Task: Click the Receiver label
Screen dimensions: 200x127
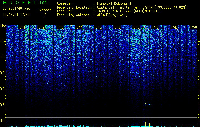Action: point(65,11)
